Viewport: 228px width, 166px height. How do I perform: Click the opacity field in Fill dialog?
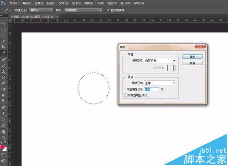pos(151,89)
